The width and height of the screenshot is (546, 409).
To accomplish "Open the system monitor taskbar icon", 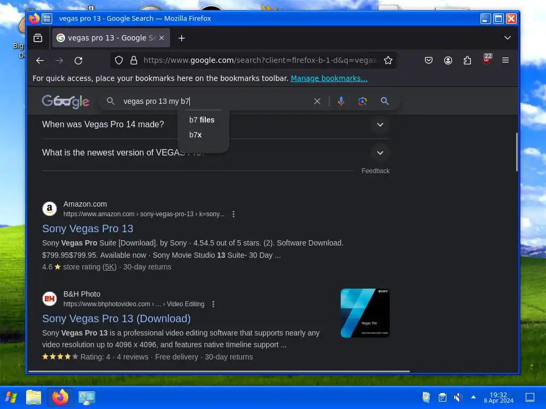I will click(86, 397).
